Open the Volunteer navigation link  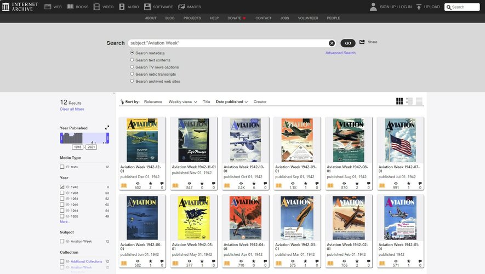[x=308, y=18]
